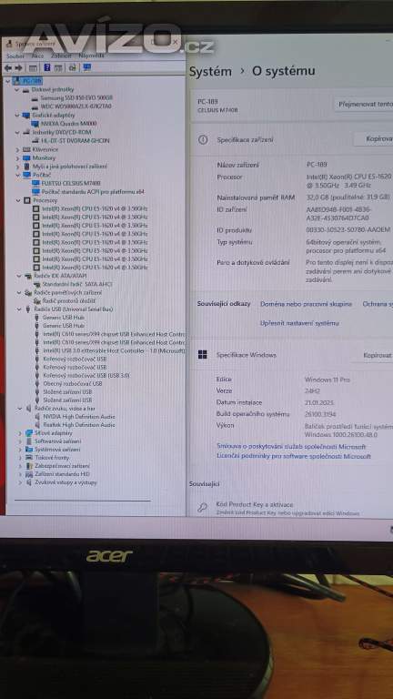Click key icon beside Kód Product Key
Screen dimensions: 393x699
click(x=202, y=507)
